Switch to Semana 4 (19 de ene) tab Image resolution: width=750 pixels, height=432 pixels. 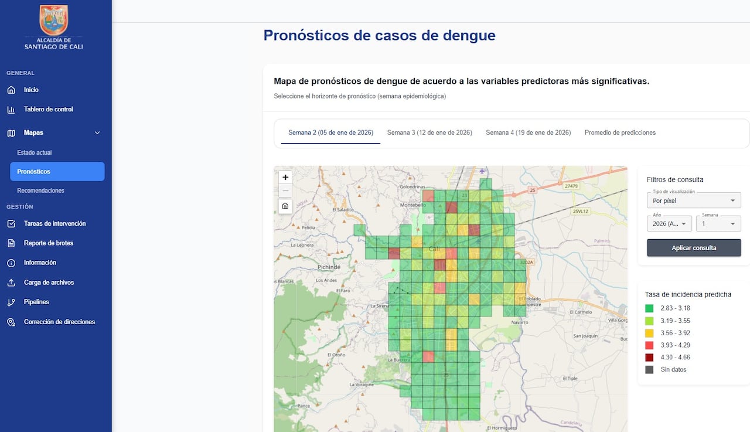[x=528, y=133]
